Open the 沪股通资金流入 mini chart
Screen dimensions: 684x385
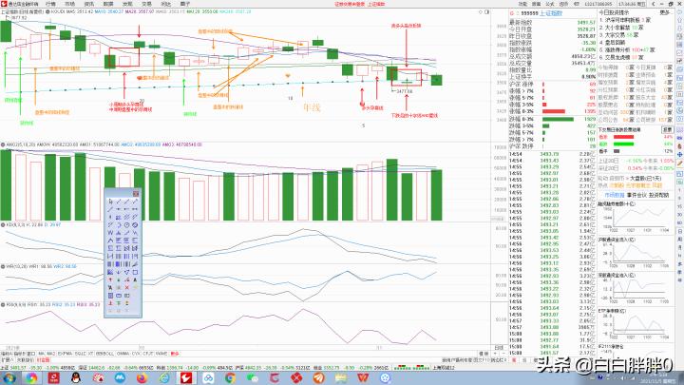(636, 253)
